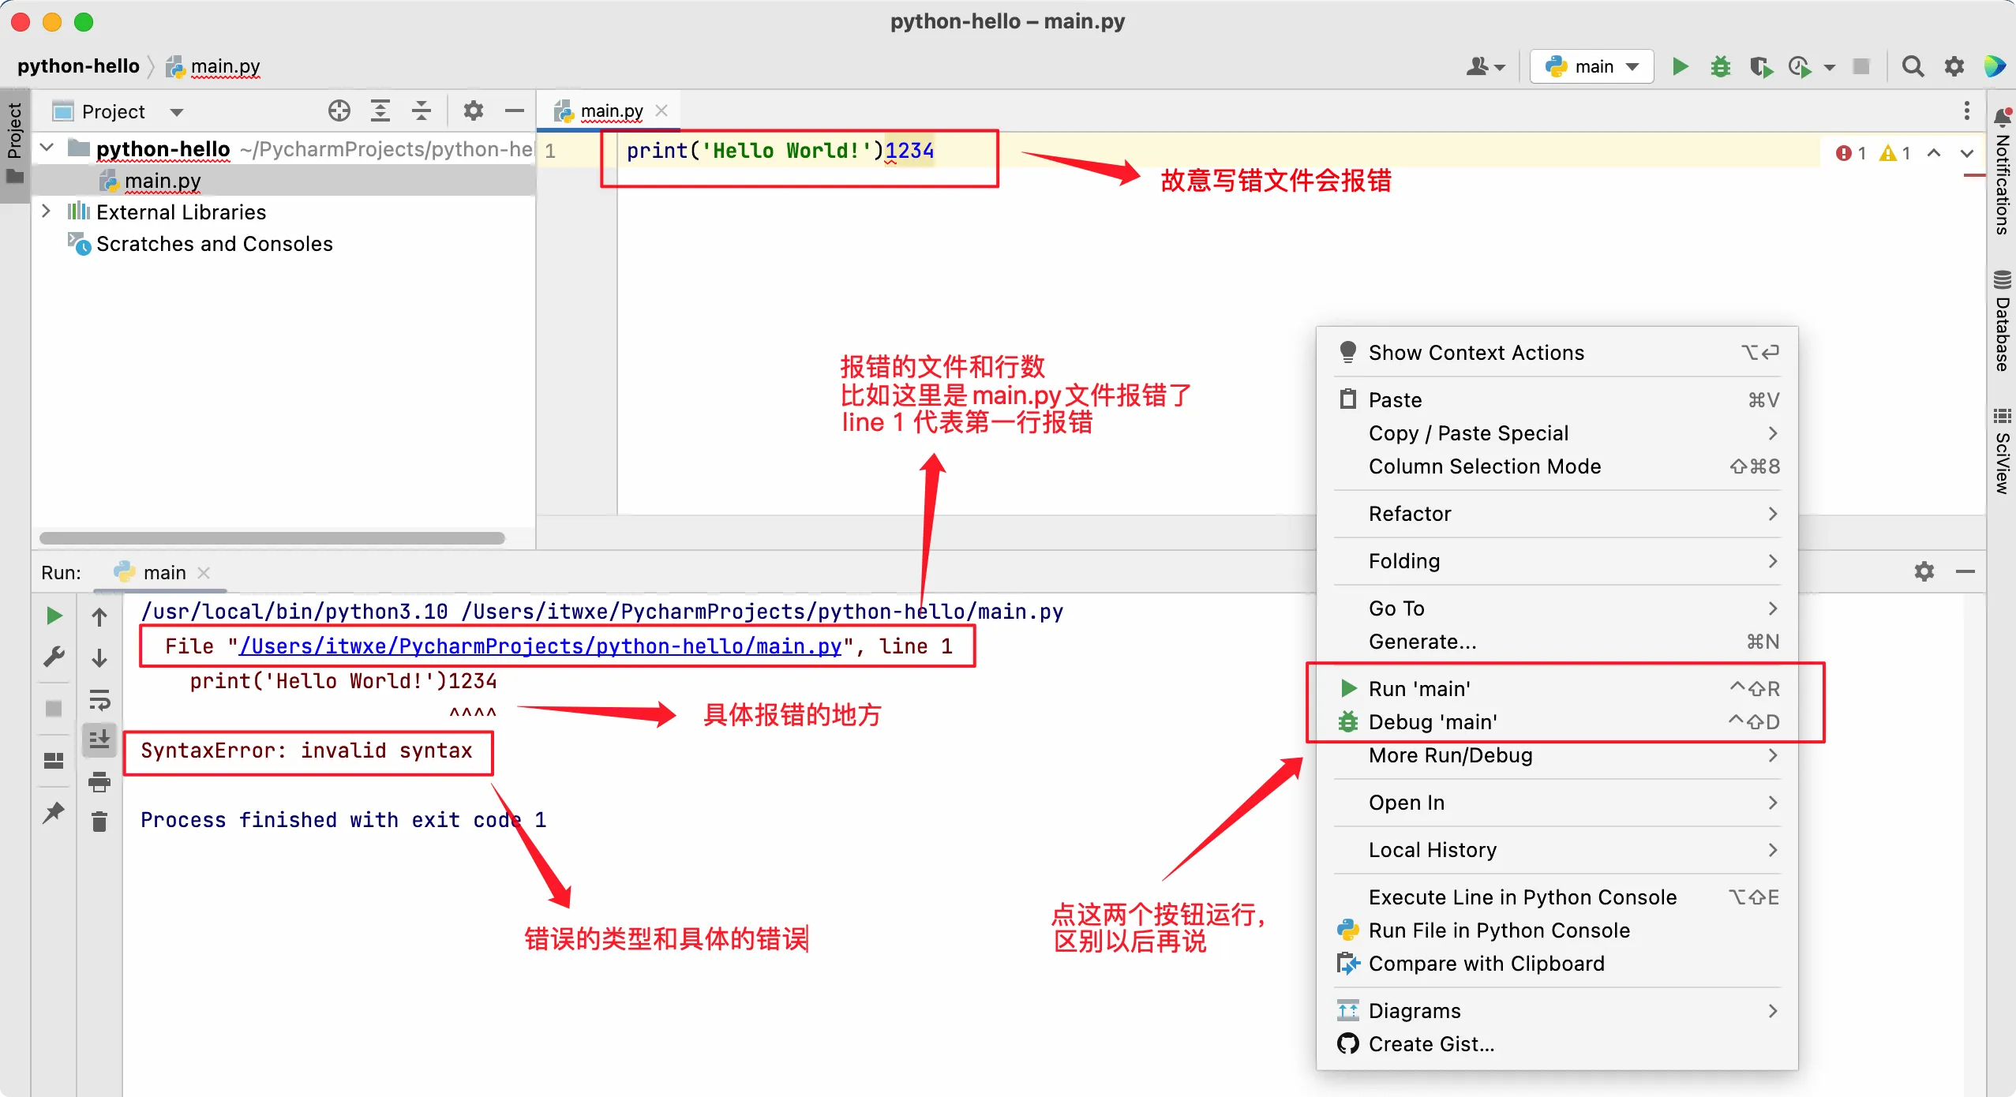Image resolution: width=2016 pixels, height=1097 pixels.
Task: Collapse python-hello project folder
Action: (47, 148)
